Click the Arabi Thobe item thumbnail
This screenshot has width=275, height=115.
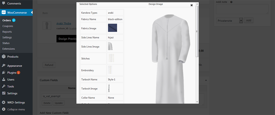click(47, 25)
